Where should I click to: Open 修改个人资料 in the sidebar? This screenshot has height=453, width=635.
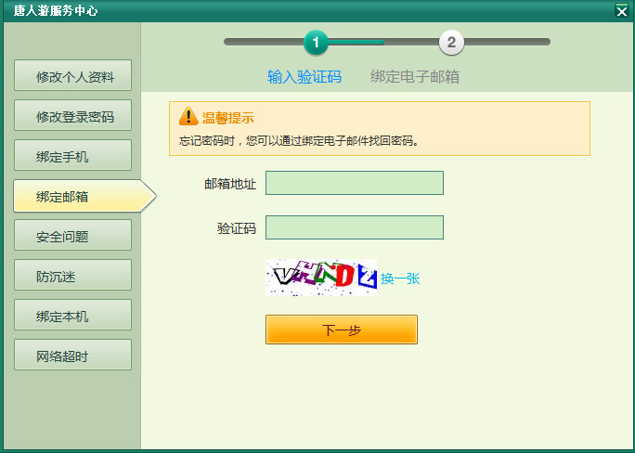(72, 76)
